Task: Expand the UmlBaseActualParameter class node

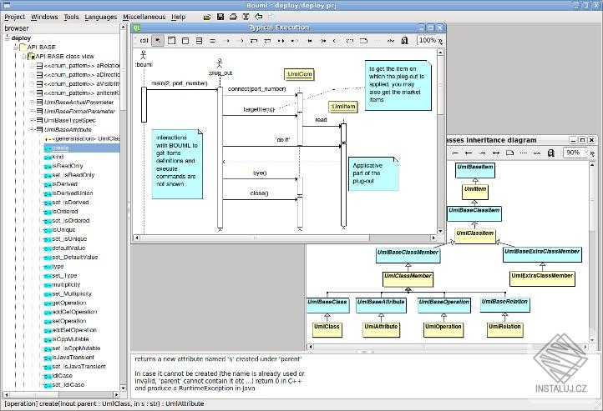Action: pyautogui.click(x=32, y=102)
